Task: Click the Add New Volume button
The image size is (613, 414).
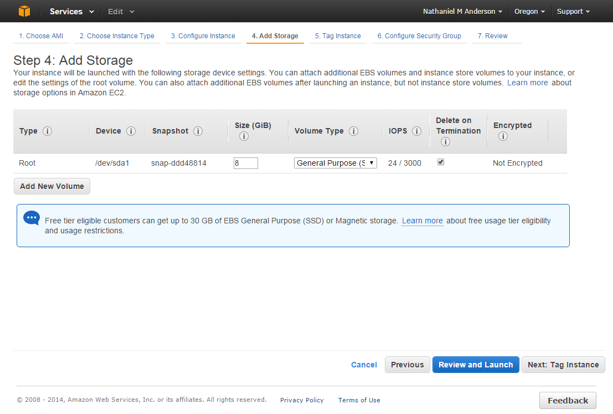Action: click(x=52, y=186)
